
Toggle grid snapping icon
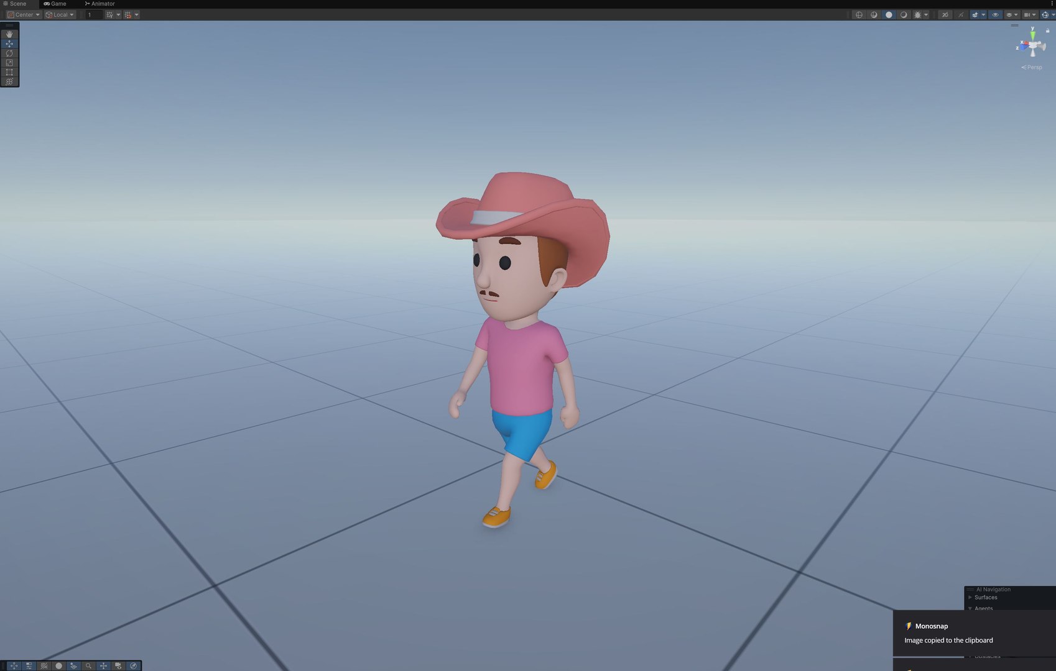(109, 15)
